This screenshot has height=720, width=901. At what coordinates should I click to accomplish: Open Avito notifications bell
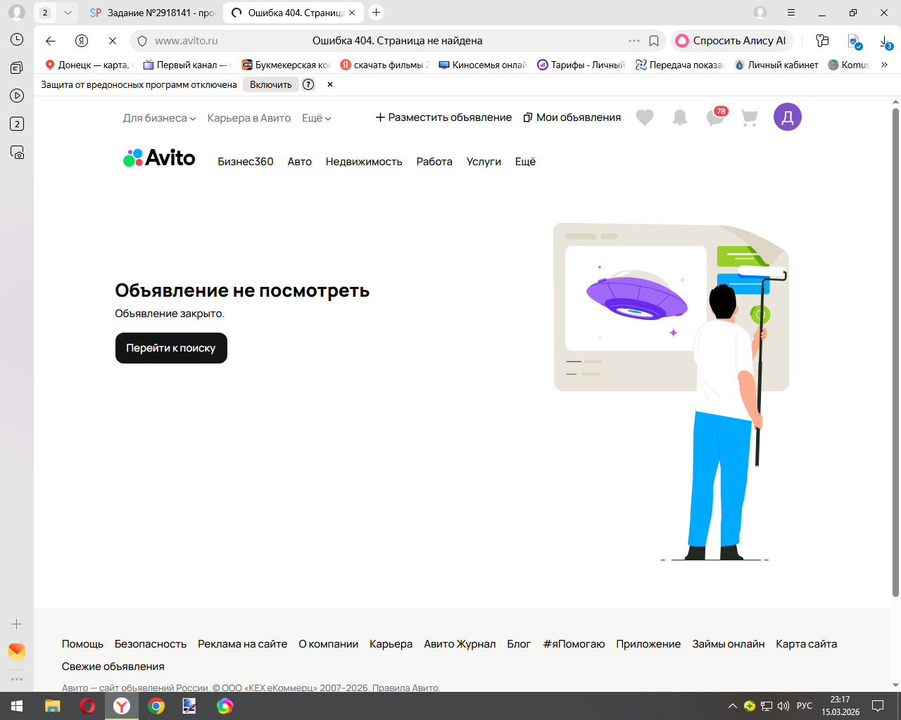click(680, 117)
